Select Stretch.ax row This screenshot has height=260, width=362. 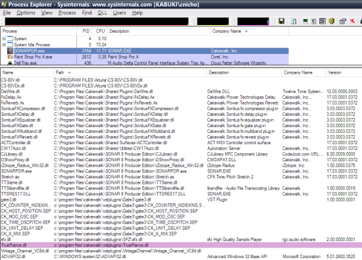181,177
